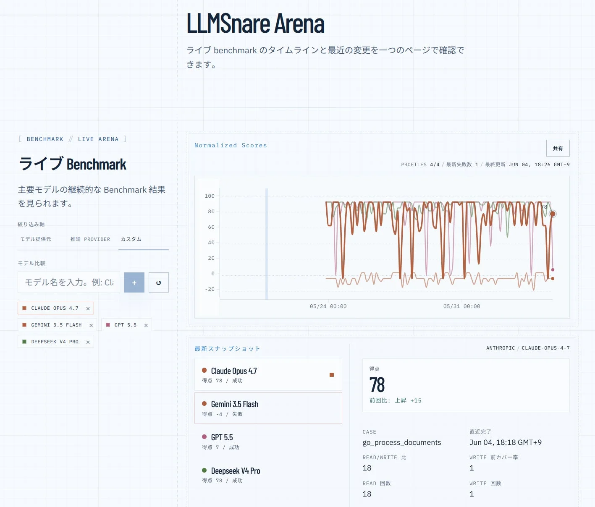Click the ANTHROPIC / CLAUDE-OPUS-4-7 label
595x507 pixels.
528,348
